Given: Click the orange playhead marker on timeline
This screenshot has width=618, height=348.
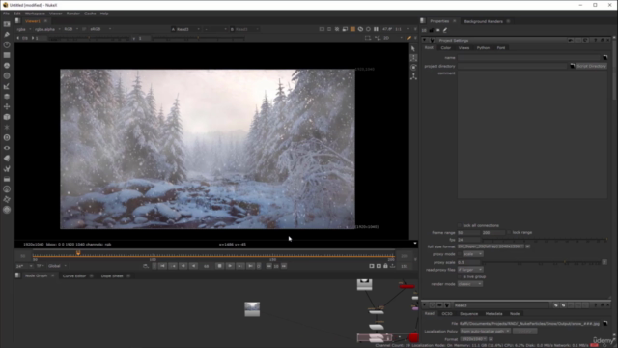Looking at the screenshot, I should [78, 253].
